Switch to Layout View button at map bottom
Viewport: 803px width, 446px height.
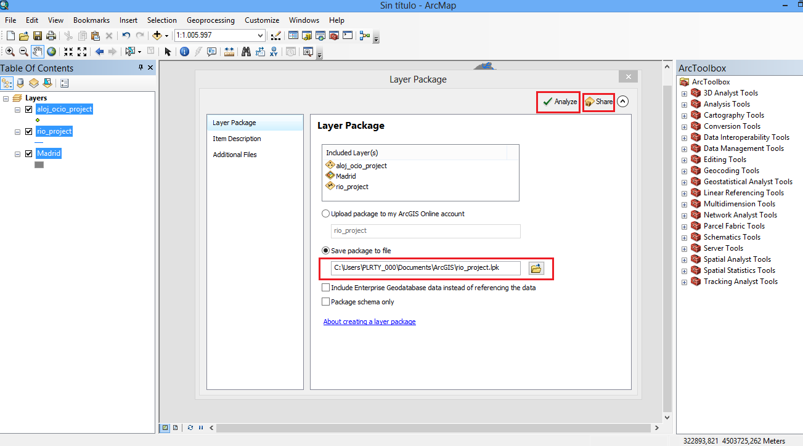[x=176, y=428]
